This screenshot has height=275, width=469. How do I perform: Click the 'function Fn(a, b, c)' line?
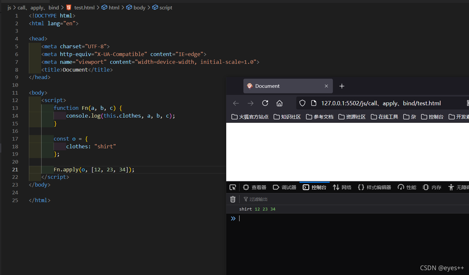(88, 108)
